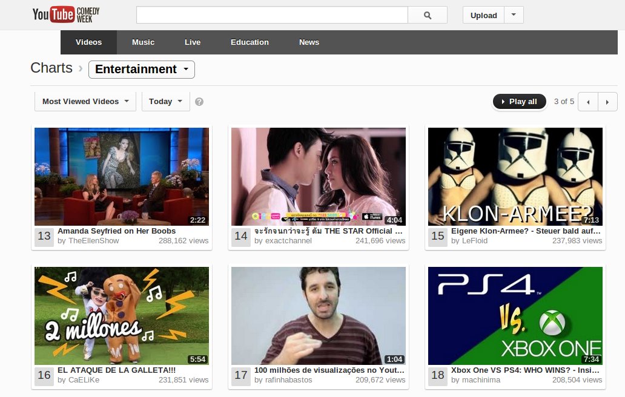
Task: Click the 2:22 duration label
Action: coord(197,220)
